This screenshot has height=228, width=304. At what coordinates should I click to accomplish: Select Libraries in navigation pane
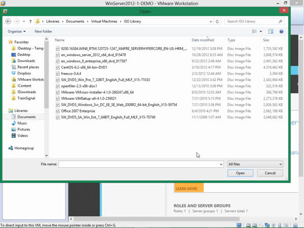[x=21, y=110]
